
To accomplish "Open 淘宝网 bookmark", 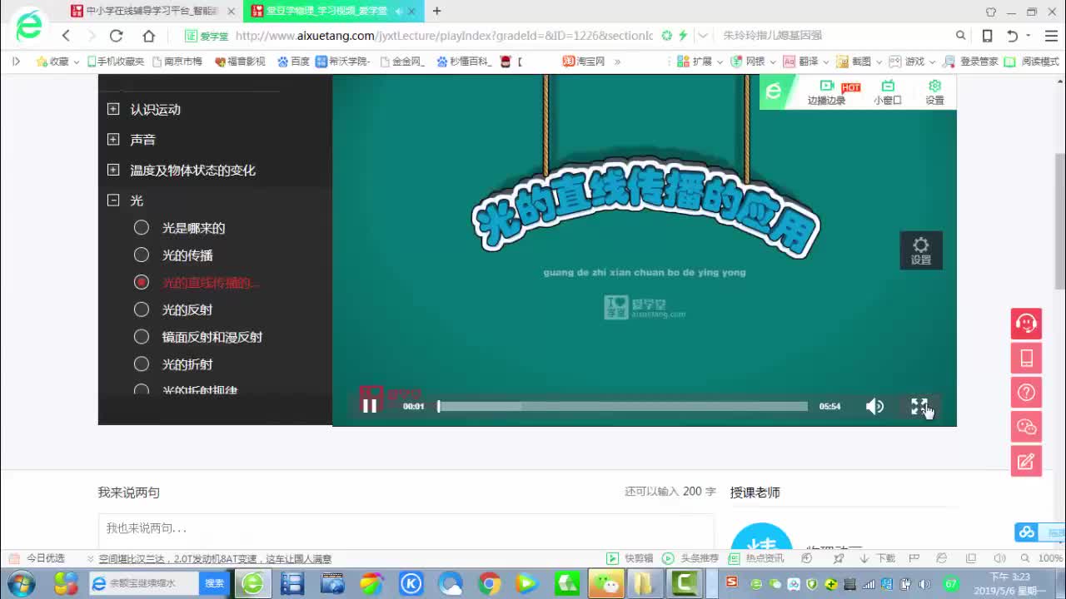I will pos(584,62).
